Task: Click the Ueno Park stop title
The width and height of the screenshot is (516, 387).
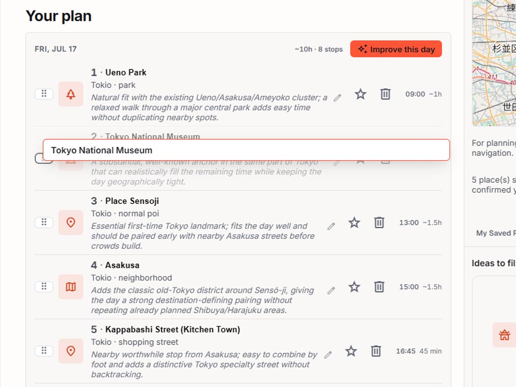Action: (x=126, y=73)
